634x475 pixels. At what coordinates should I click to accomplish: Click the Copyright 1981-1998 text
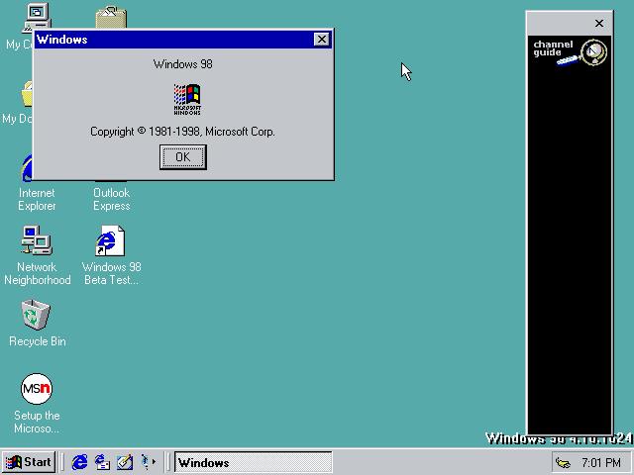point(182,132)
